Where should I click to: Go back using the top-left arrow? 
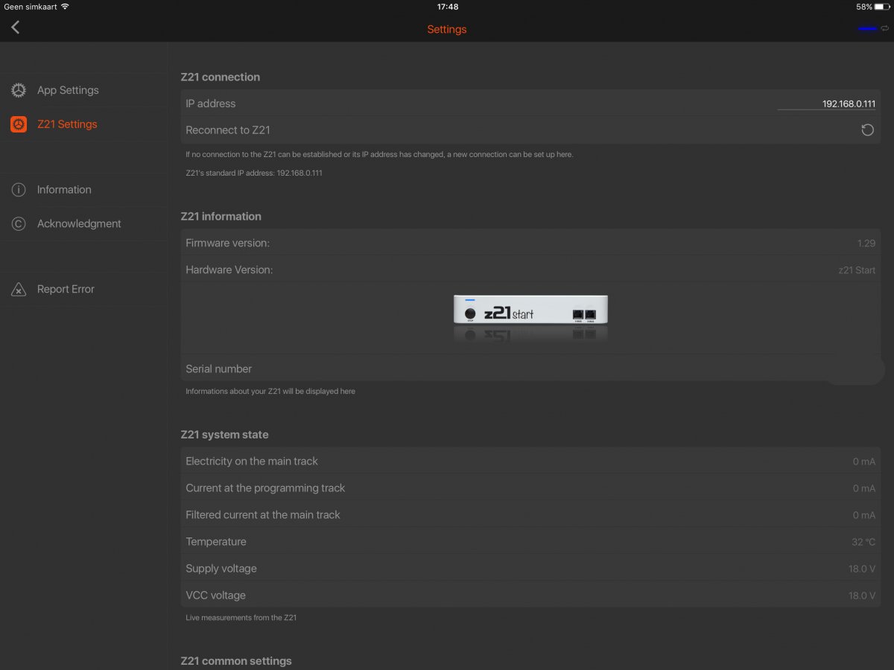pyautogui.click(x=15, y=28)
